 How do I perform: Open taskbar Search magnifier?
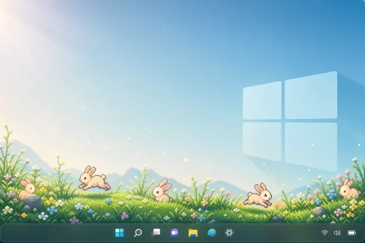pos(138,232)
